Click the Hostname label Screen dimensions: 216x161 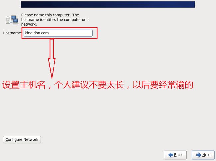coord(12,33)
